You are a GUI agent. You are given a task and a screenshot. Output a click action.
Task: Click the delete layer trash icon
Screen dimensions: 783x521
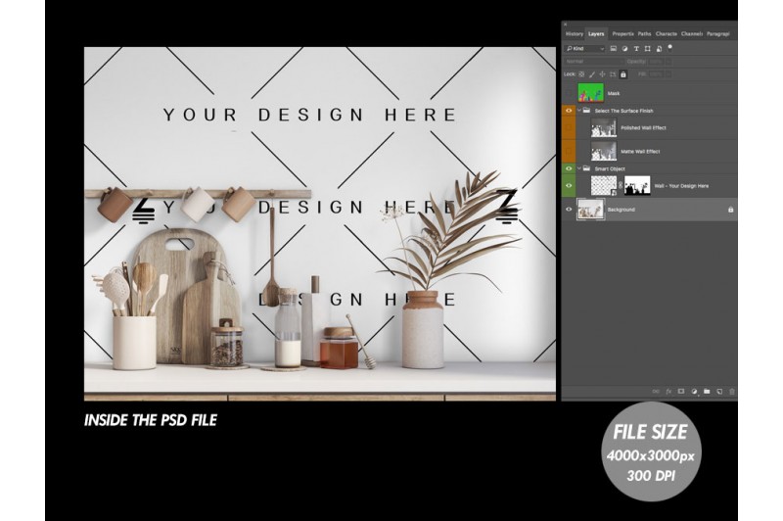point(732,392)
